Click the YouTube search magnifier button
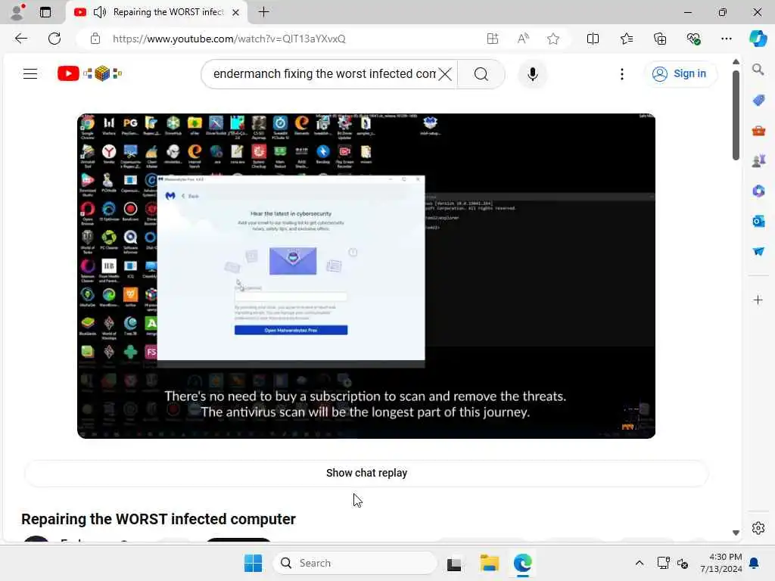The height and width of the screenshot is (581, 775). 481,74
